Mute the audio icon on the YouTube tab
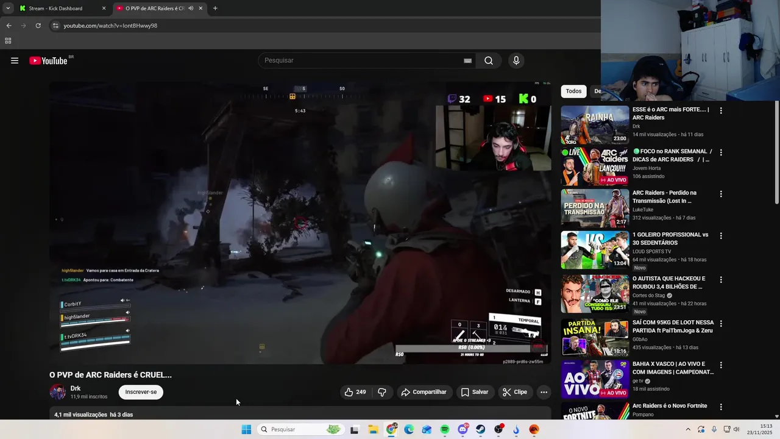This screenshot has width=780, height=439. click(191, 9)
